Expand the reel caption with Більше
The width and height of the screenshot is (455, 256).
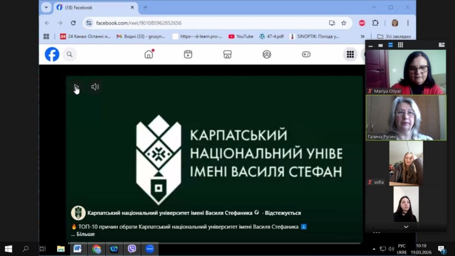click(x=85, y=234)
